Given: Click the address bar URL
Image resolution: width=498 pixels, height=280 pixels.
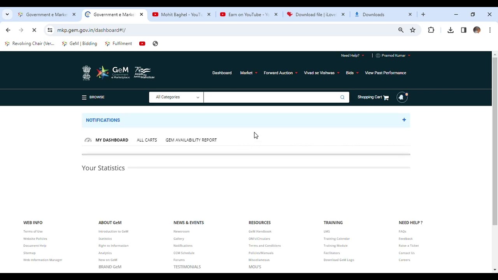Looking at the screenshot, I should coord(91,30).
